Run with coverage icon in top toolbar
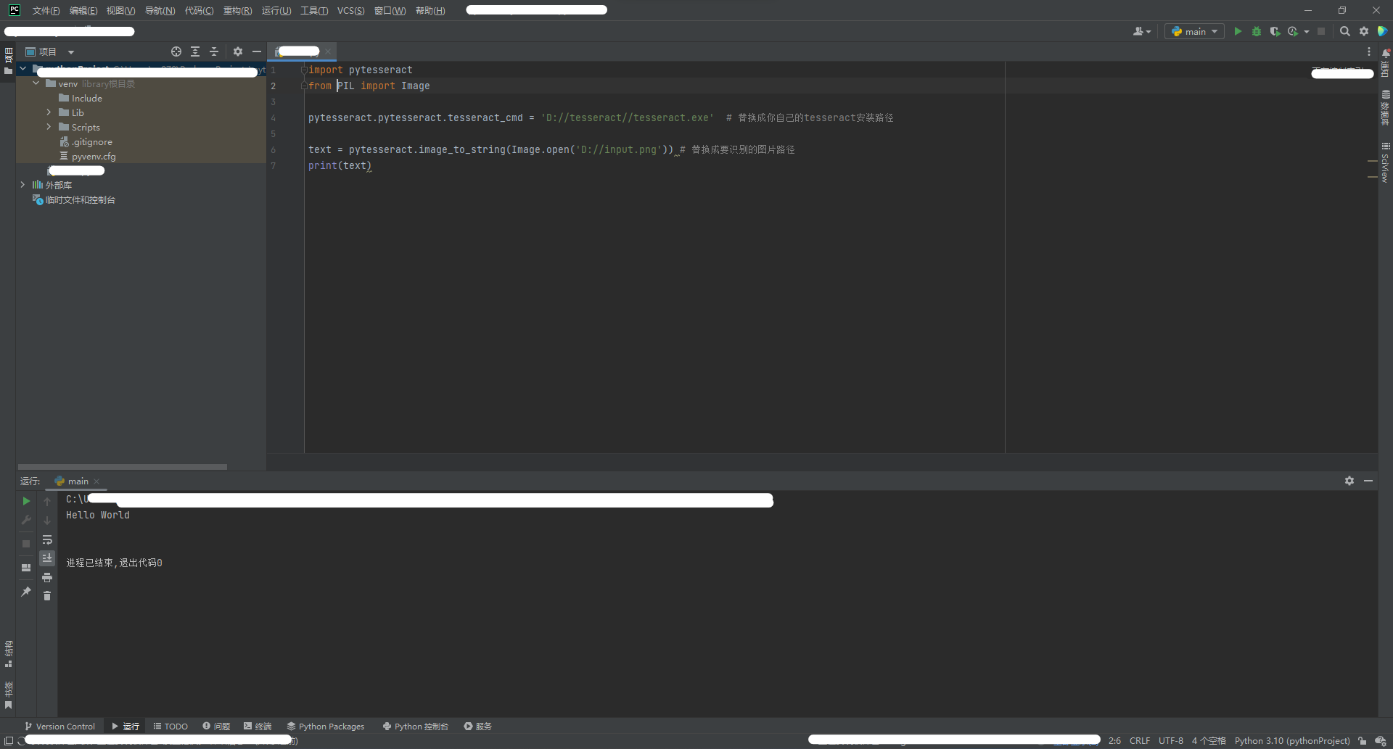The height and width of the screenshot is (749, 1393). pyautogui.click(x=1275, y=31)
